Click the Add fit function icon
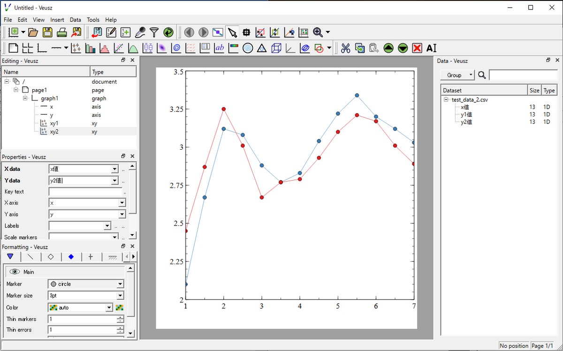This screenshot has height=351, width=563. pyautogui.click(x=119, y=48)
